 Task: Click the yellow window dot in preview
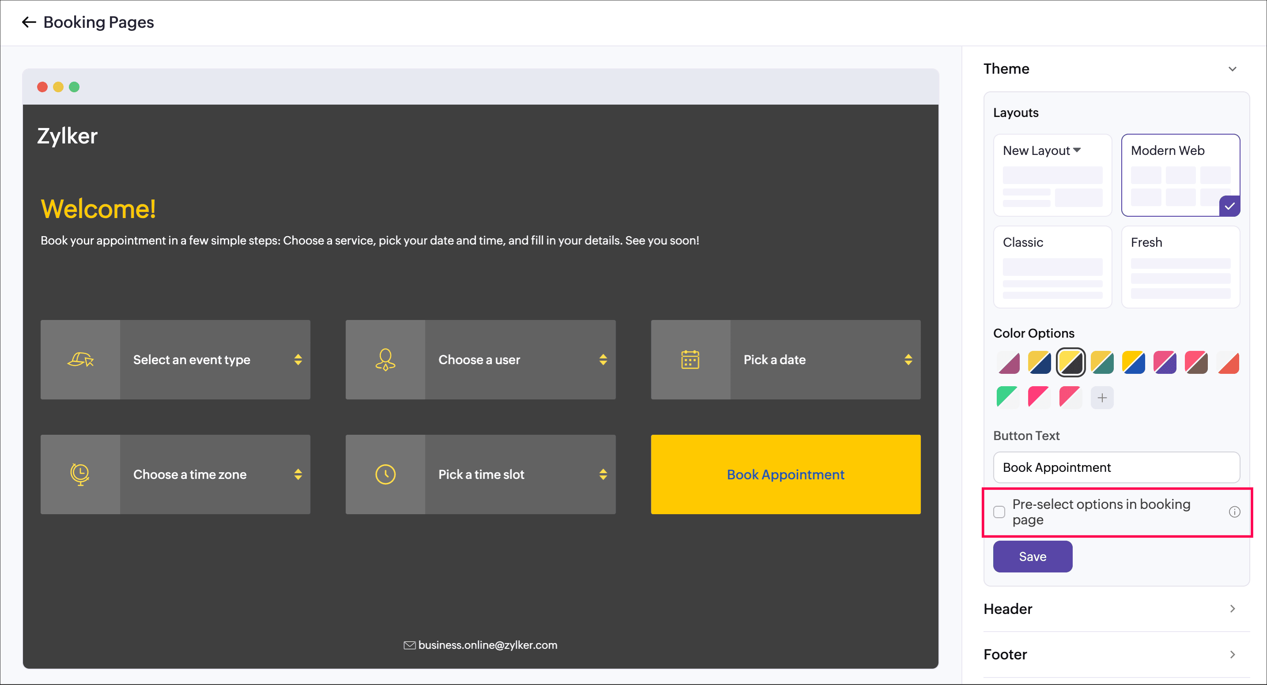(x=58, y=87)
